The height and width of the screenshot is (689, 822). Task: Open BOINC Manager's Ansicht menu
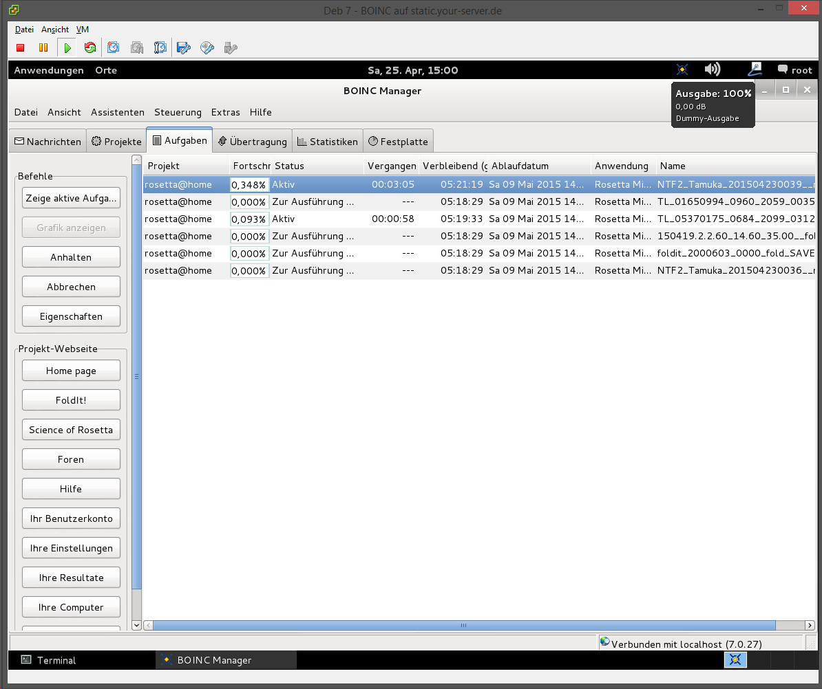pos(64,112)
